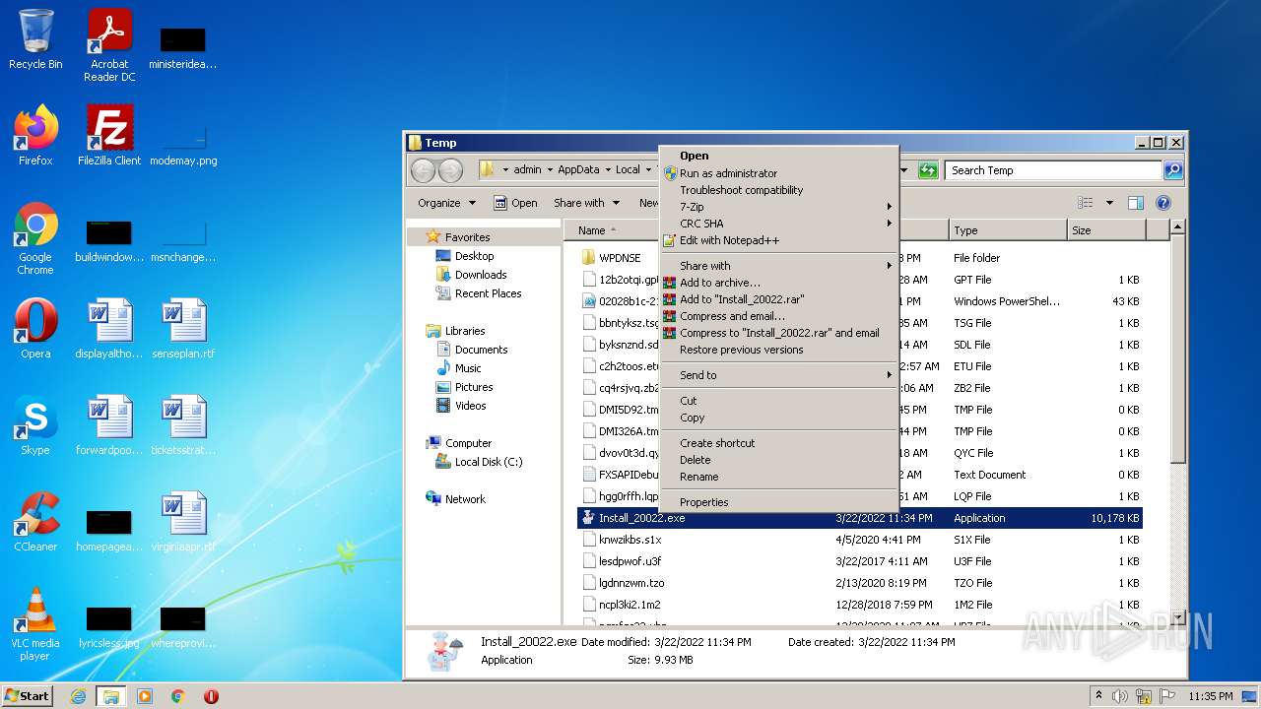Select Add to "Install_20022.rar"
This screenshot has height=709, width=1261.
[x=778, y=299]
